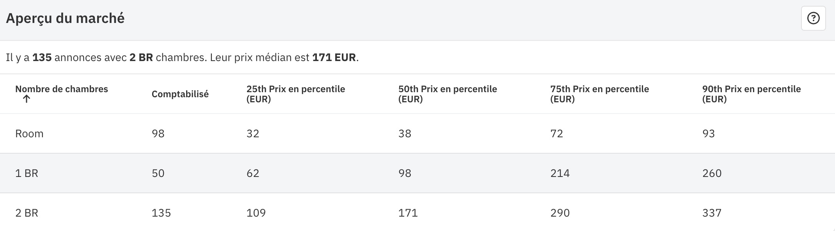The height and width of the screenshot is (231, 835).
Task: Click bold 171 EUR in summary sentence
Action: pyautogui.click(x=334, y=58)
